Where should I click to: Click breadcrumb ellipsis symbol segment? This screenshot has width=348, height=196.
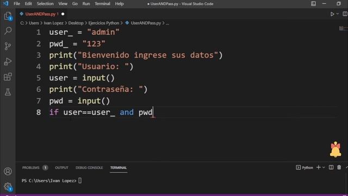(167, 23)
